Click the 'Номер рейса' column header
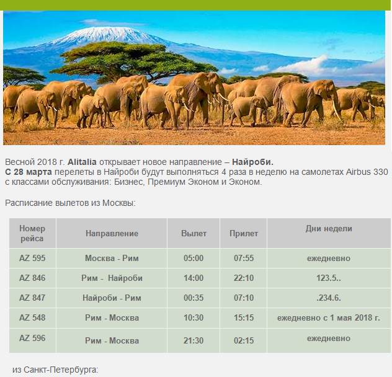 (32, 233)
